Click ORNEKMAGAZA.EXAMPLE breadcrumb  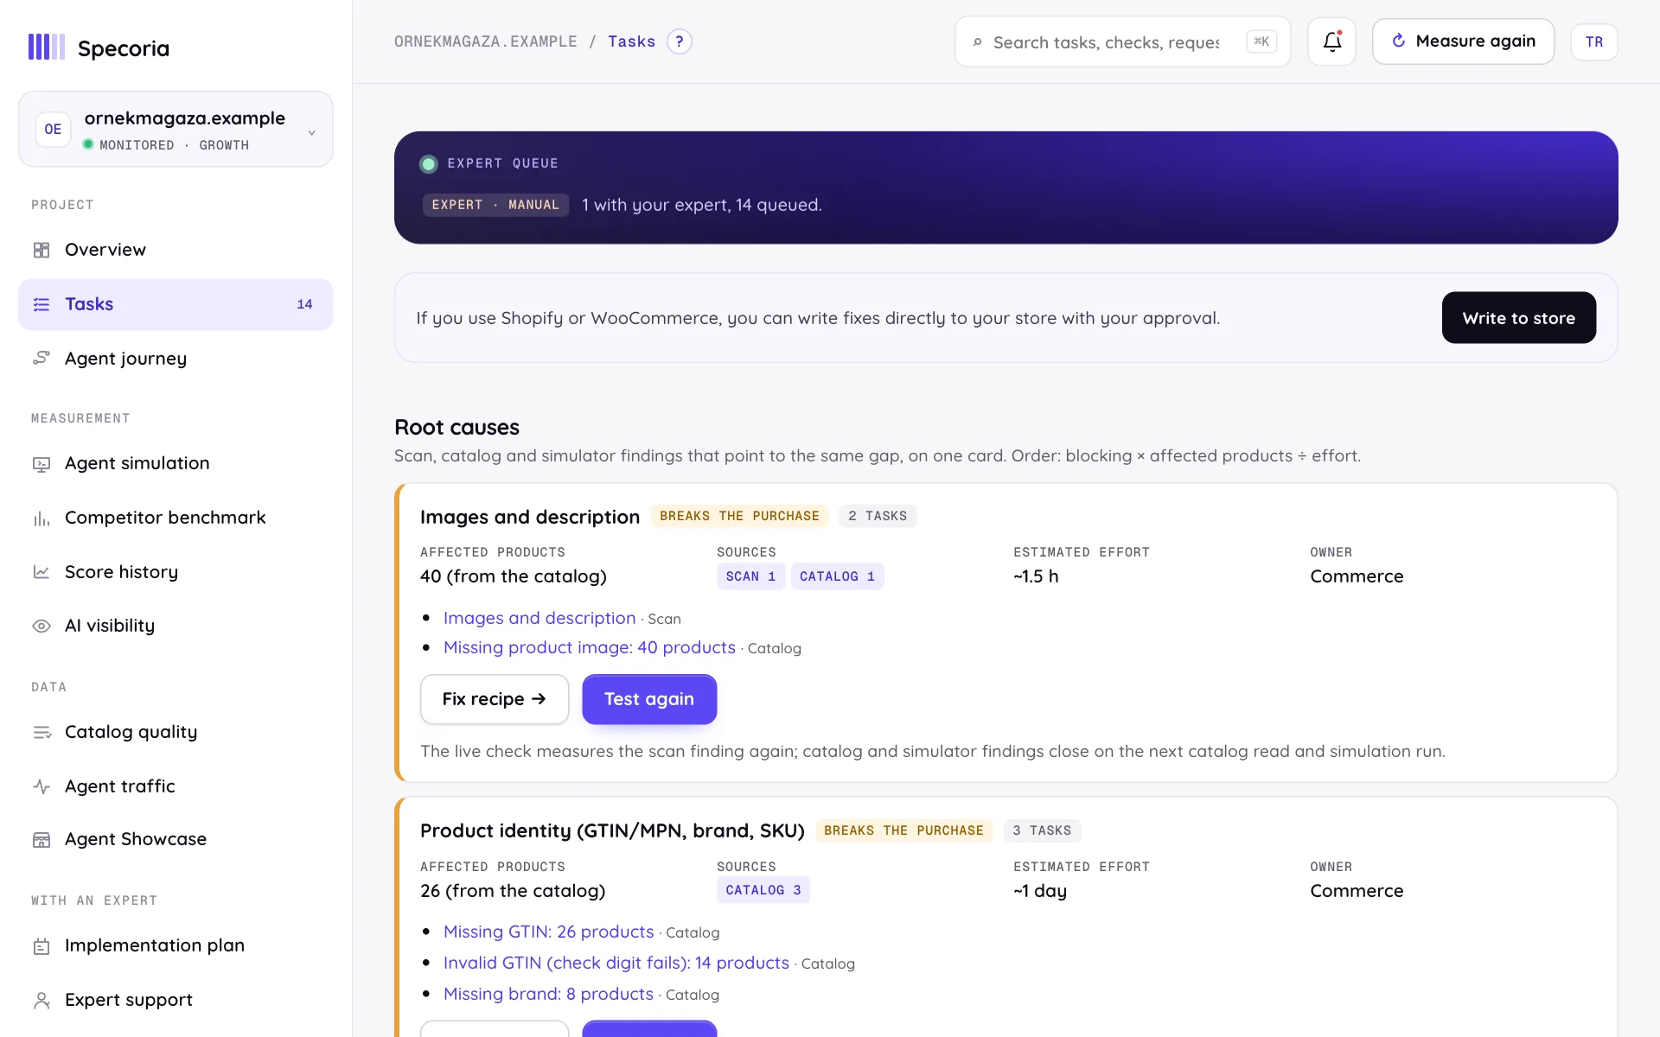coord(486,41)
